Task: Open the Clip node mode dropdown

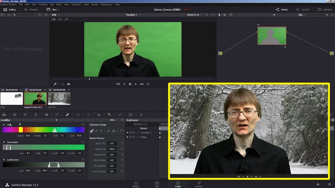Action: 301,15
